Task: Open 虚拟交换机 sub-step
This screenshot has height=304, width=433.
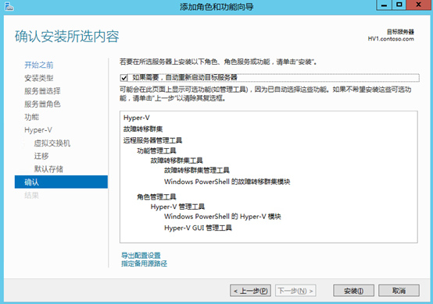Action: [52, 143]
